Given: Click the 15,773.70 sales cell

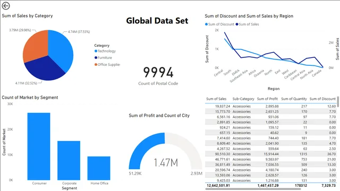Looking at the screenshot, I should 223,111.
